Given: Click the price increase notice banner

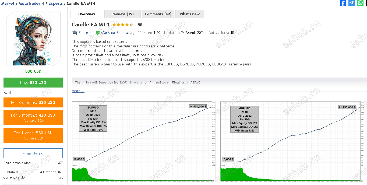Looking at the screenshot, I should [x=219, y=83].
